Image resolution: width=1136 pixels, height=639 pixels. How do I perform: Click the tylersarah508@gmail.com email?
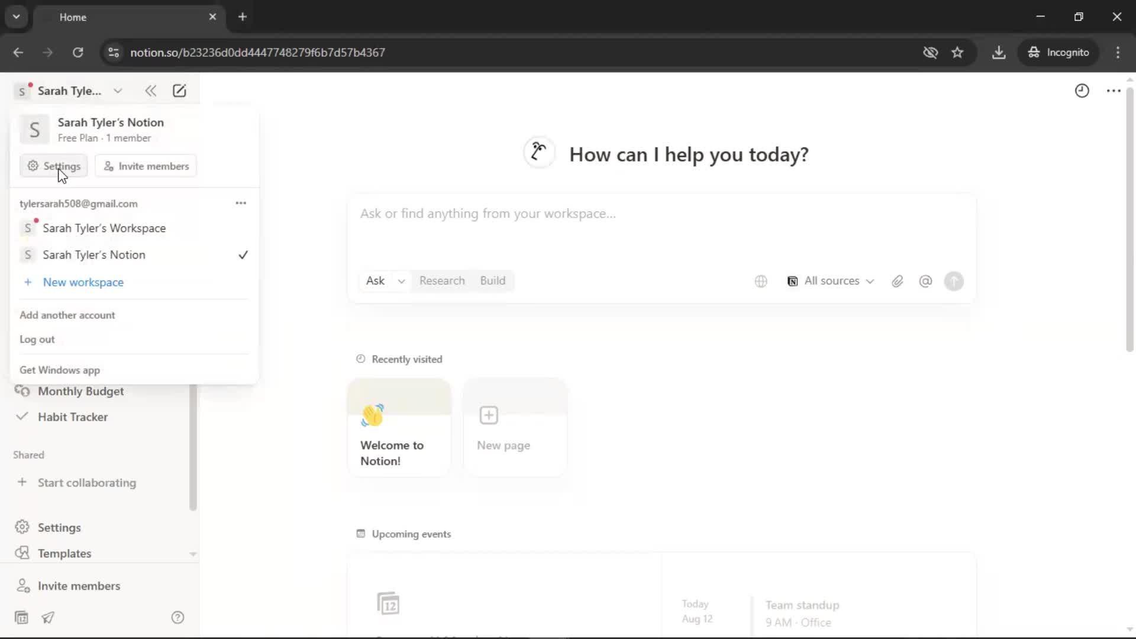tap(79, 204)
